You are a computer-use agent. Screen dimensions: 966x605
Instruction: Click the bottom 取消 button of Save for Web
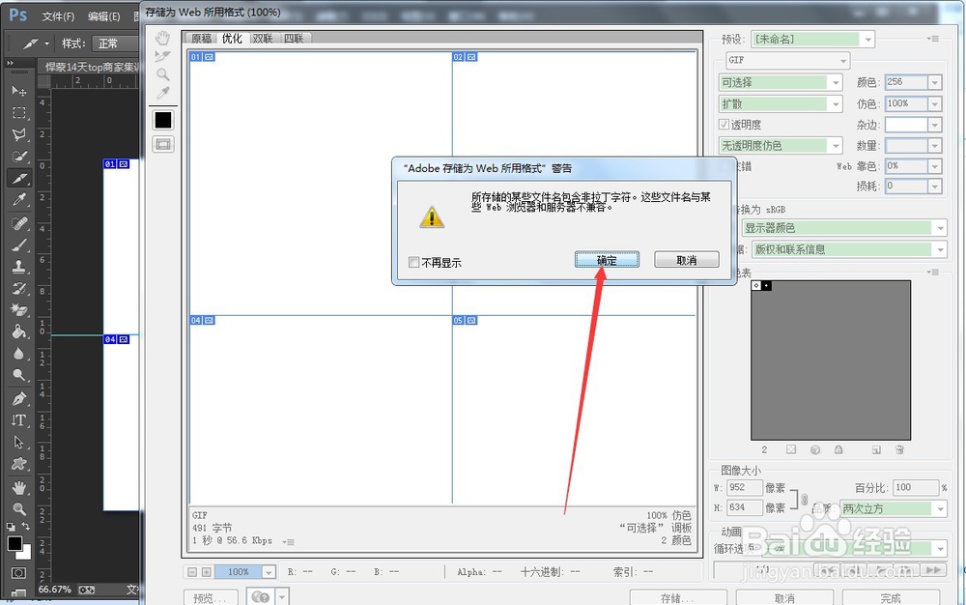(x=784, y=598)
